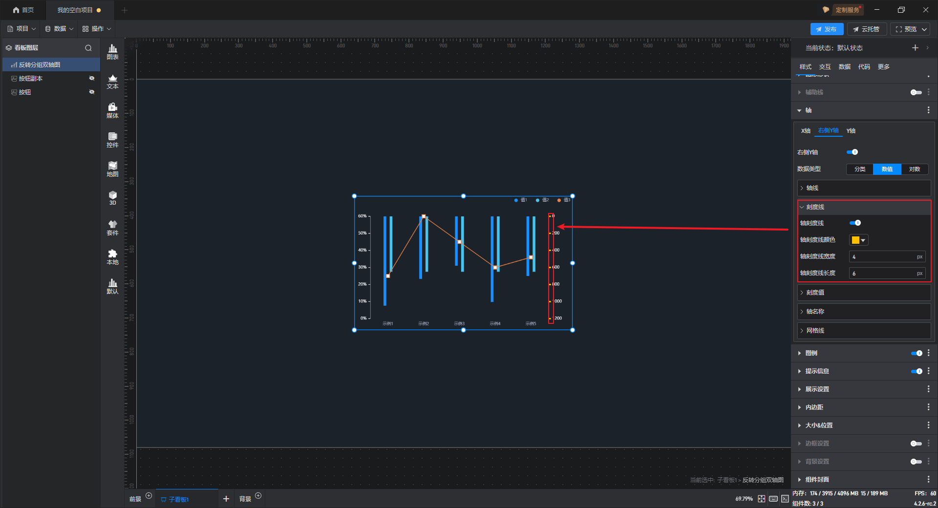Click the 轴刻度线宽度 width input field
This screenshot has height=508, width=938.
tap(882, 257)
